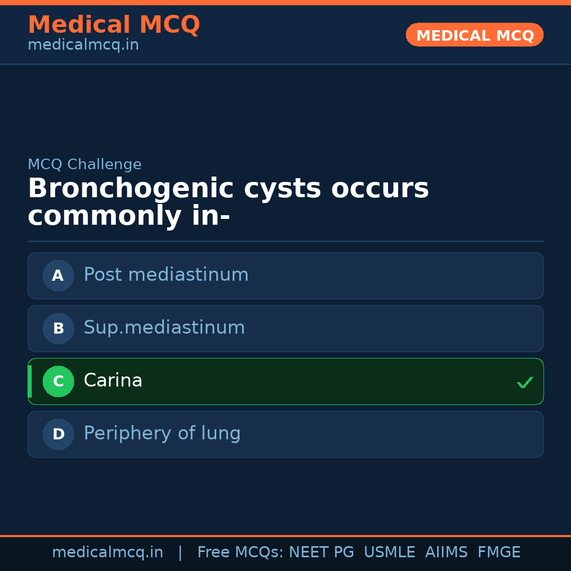Screen dimensions: 571x571
Task: Click the circular C badge icon
Action: tap(58, 381)
